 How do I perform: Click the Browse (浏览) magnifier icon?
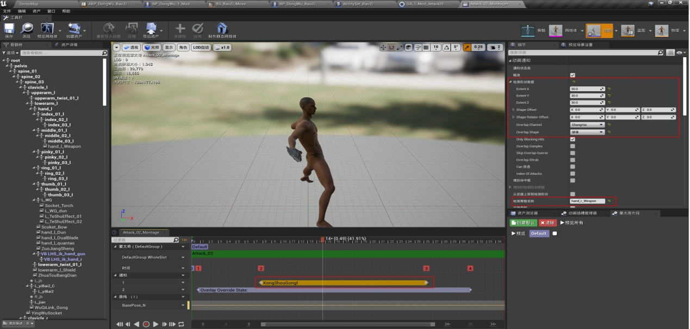tap(26, 28)
